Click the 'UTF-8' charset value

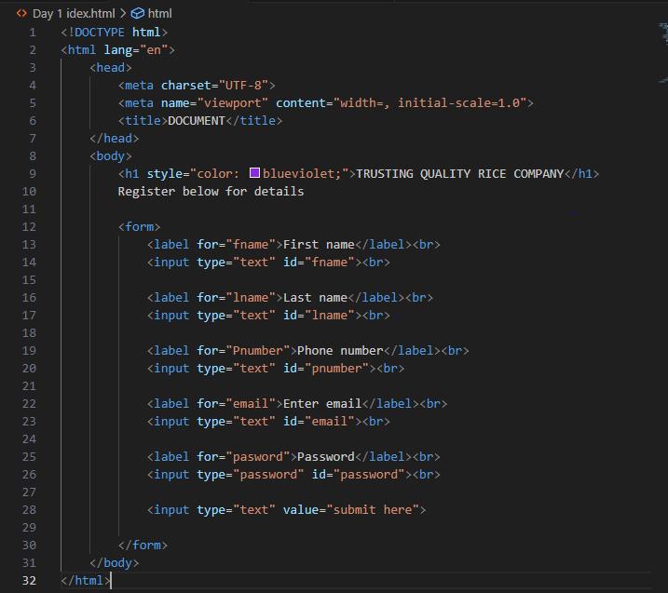(243, 86)
